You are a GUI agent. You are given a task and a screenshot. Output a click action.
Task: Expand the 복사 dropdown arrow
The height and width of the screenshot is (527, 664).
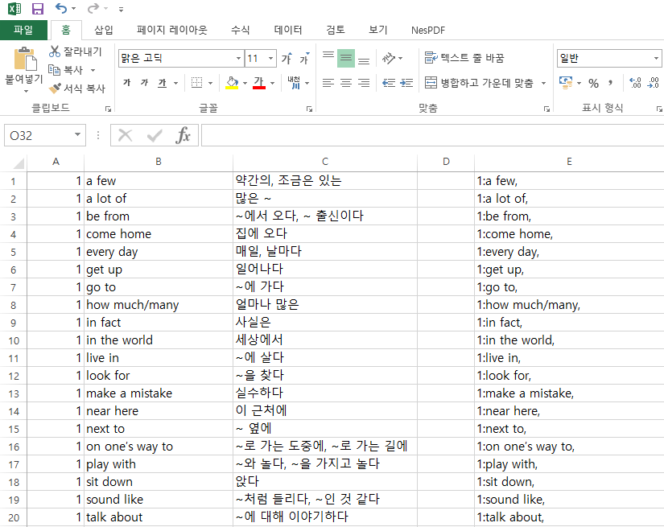click(x=93, y=70)
